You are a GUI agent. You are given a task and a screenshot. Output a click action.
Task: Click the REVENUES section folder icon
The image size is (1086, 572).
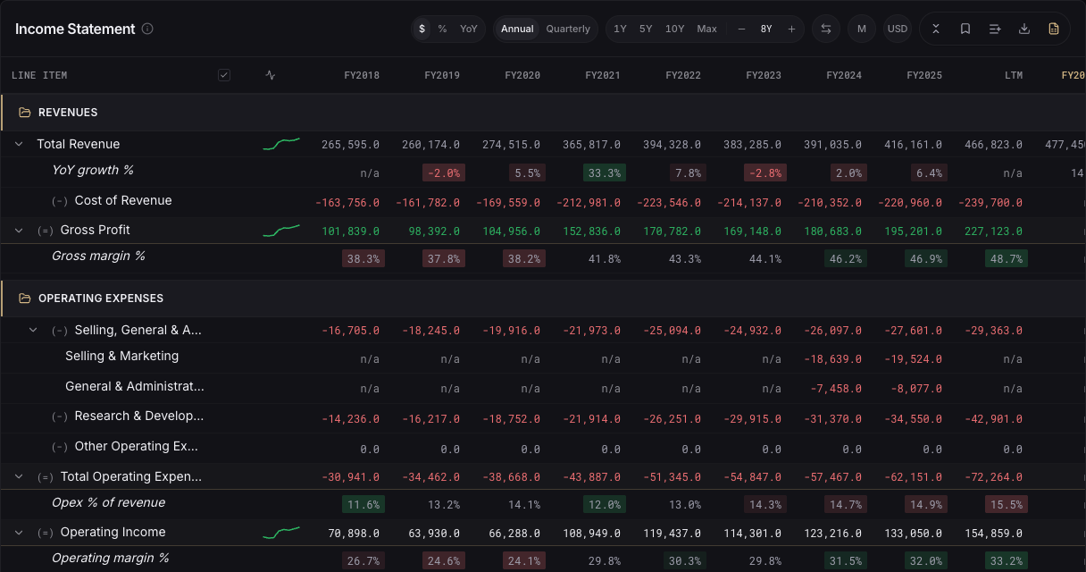point(25,113)
